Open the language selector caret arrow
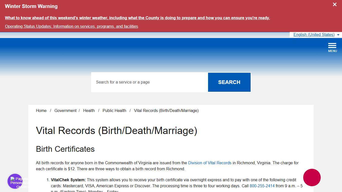Screen dimensions: 342x192 coord(338,35)
